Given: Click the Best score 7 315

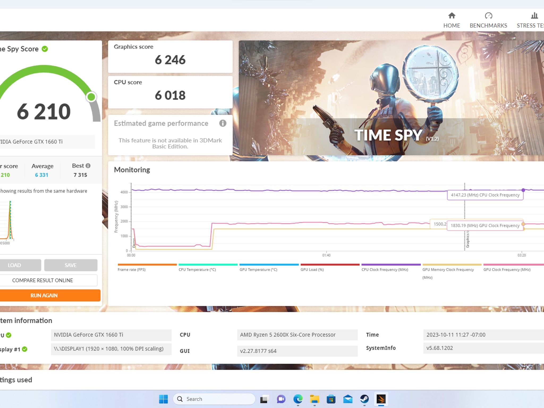Looking at the screenshot, I should tap(80, 175).
